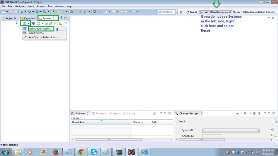Open the Navigate menu
Image resolution: width=278 pixels, height=156 pixels.
(x=20, y=6)
